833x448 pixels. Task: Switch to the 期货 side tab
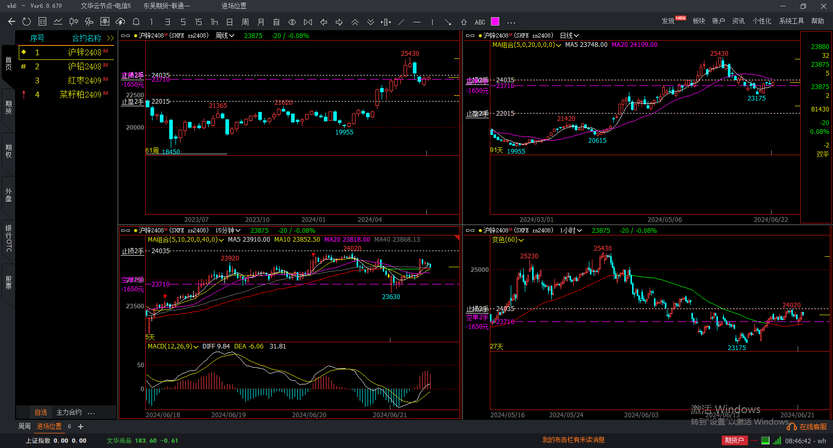point(8,107)
